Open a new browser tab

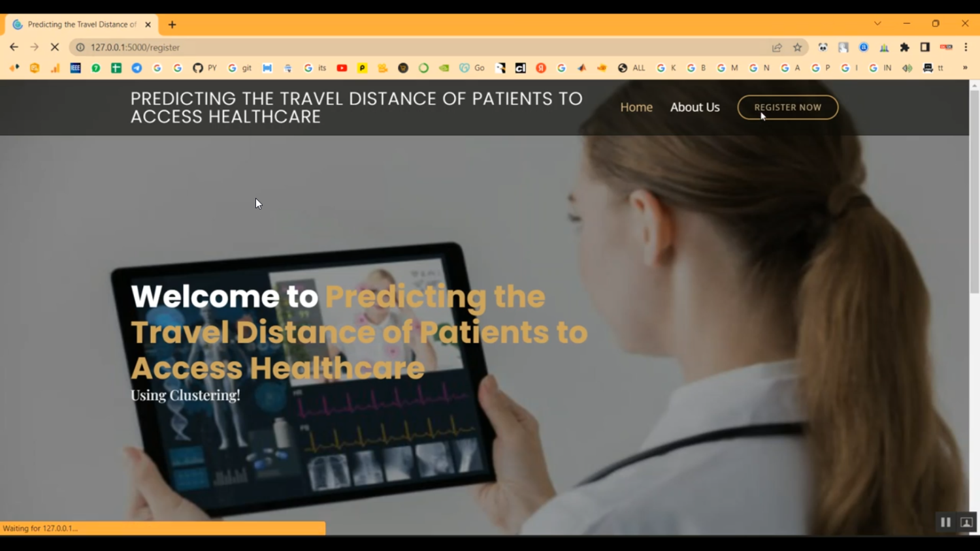point(172,25)
